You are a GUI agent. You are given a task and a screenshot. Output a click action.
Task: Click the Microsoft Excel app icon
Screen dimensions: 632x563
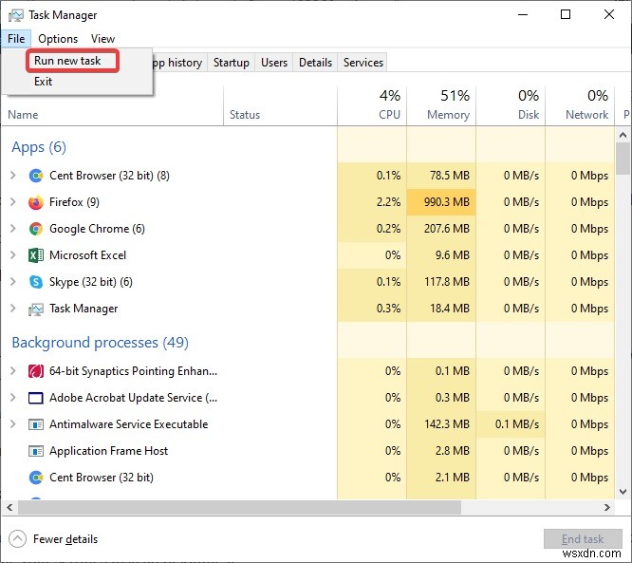[x=36, y=255]
